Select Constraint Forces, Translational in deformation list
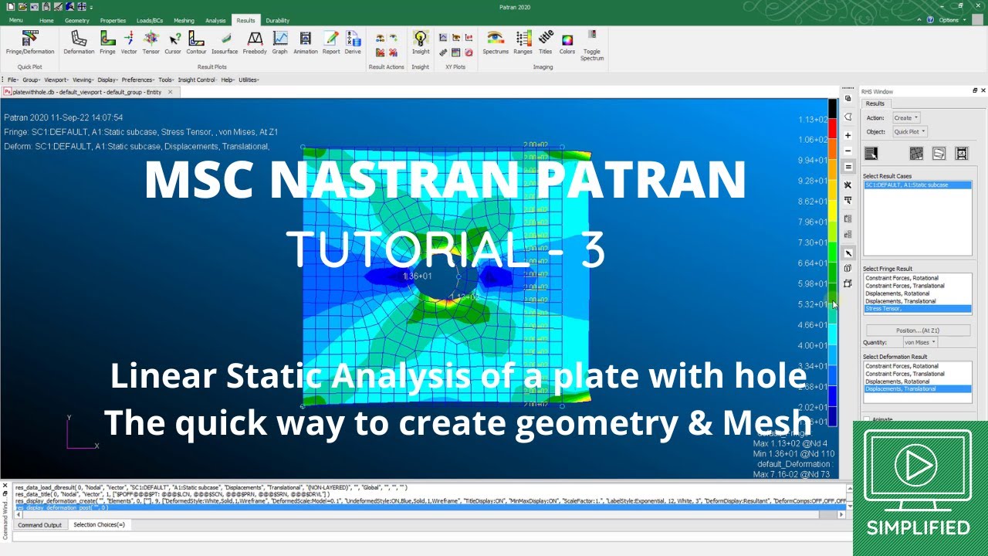The image size is (988, 556). coord(917,374)
